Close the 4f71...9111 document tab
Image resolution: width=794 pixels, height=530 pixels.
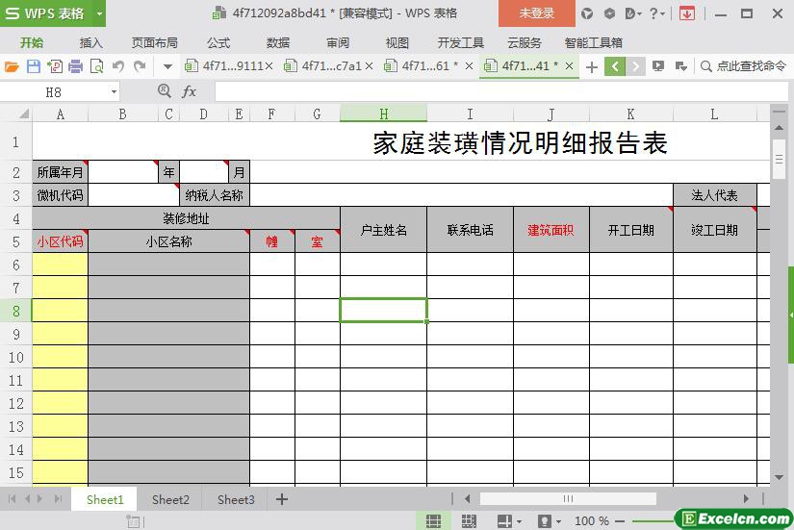coord(269,66)
